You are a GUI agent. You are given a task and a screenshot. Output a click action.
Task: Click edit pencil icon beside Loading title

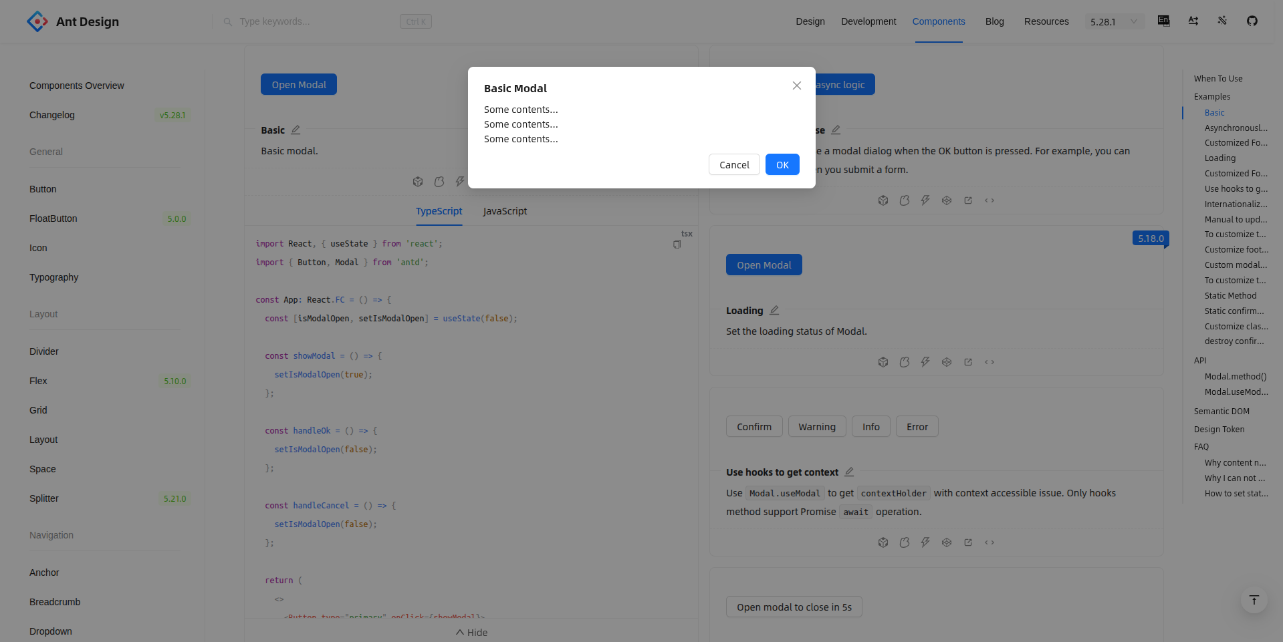[774, 311]
